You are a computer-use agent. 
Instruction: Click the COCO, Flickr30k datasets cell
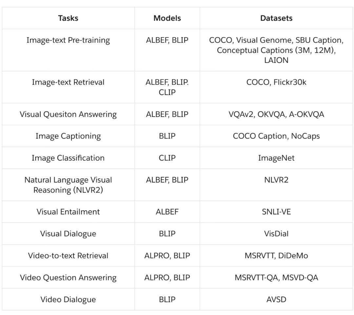tap(276, 82)
